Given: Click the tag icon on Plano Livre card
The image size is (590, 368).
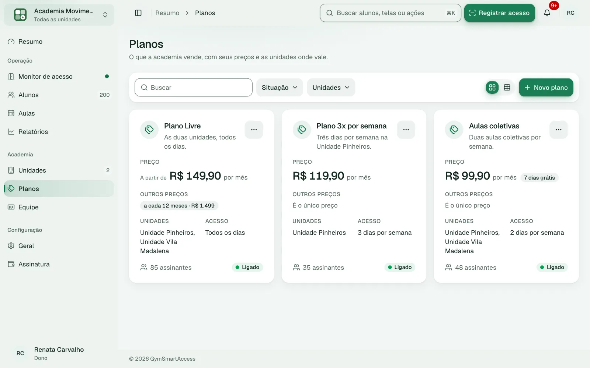Looking at the screenshot, I should click(149, 130).
